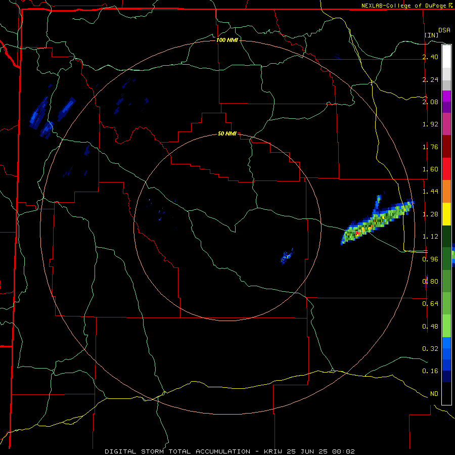The image size is (455, 455).
Task: Click the 0.64 legend value
Action: [430, 304]
